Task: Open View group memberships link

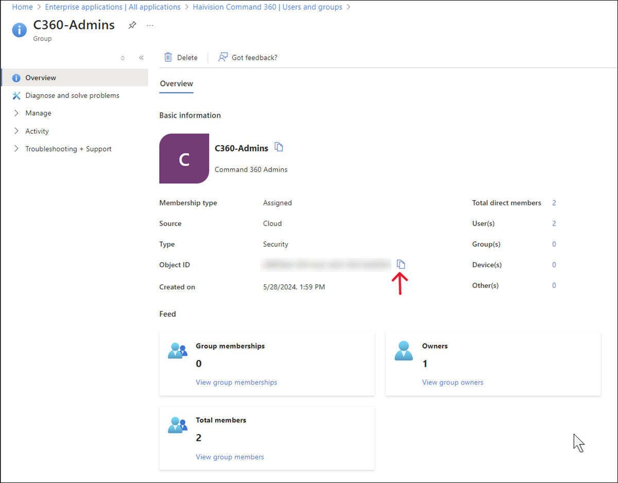Action: pyautogui.click(x=236, y=382)
